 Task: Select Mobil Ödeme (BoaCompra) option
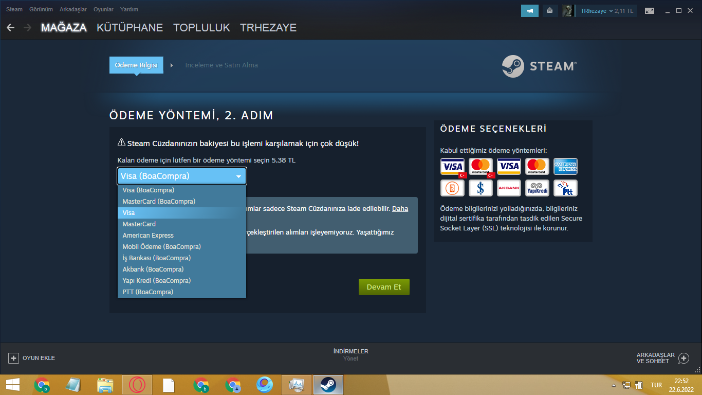[x=182, y=247]
